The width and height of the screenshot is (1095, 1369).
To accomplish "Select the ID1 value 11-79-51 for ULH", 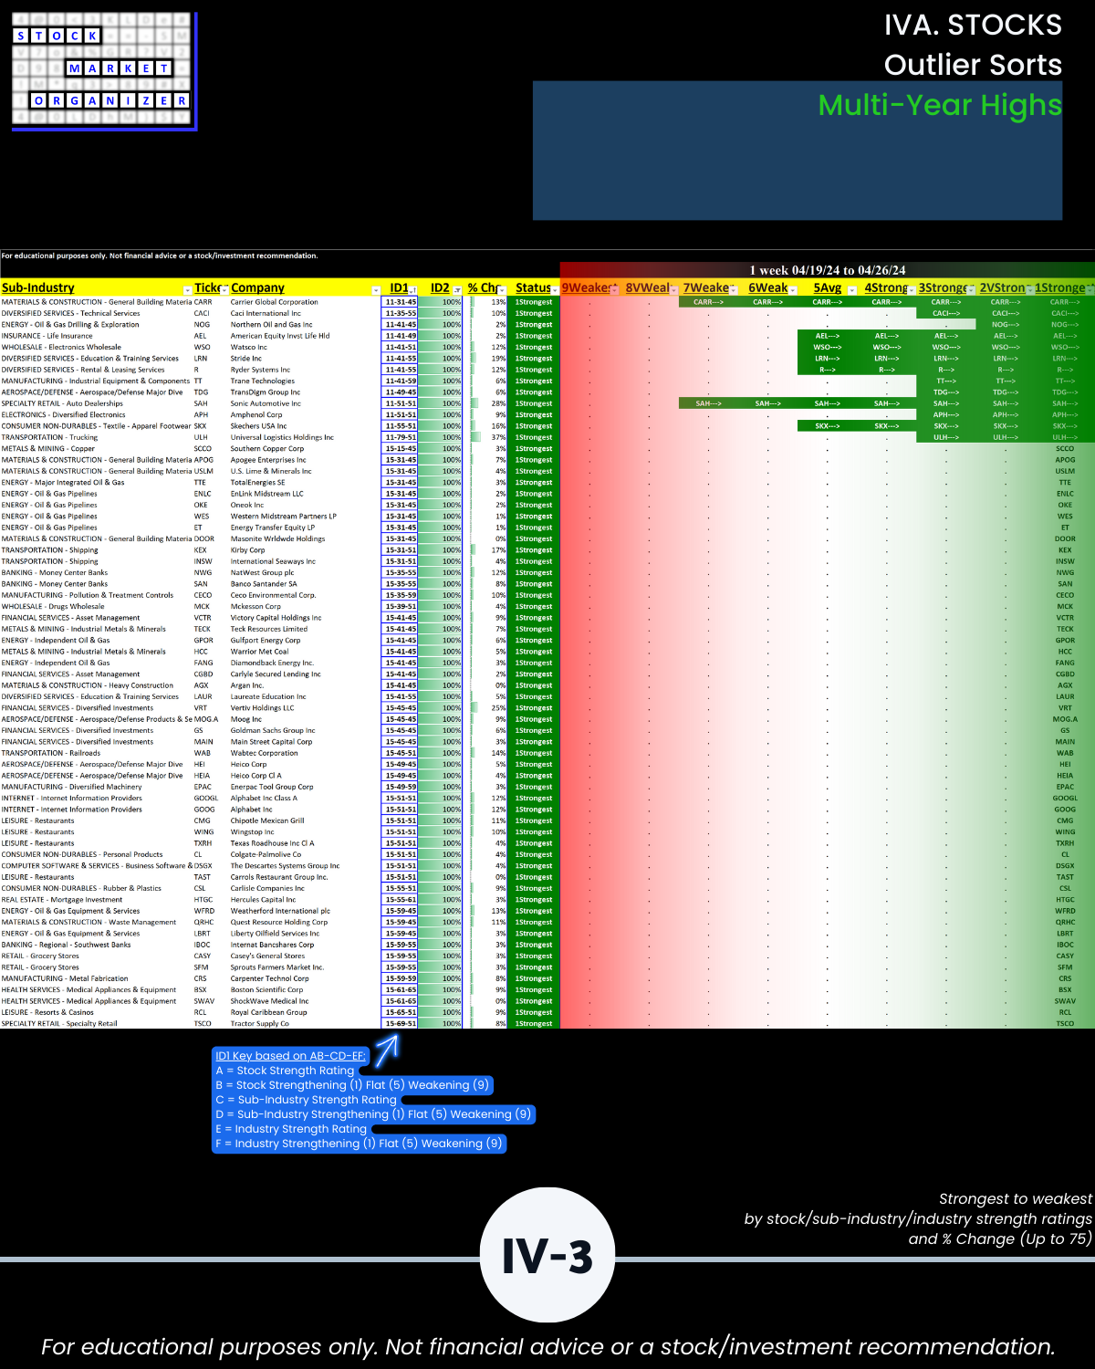I will pos(400,437).
